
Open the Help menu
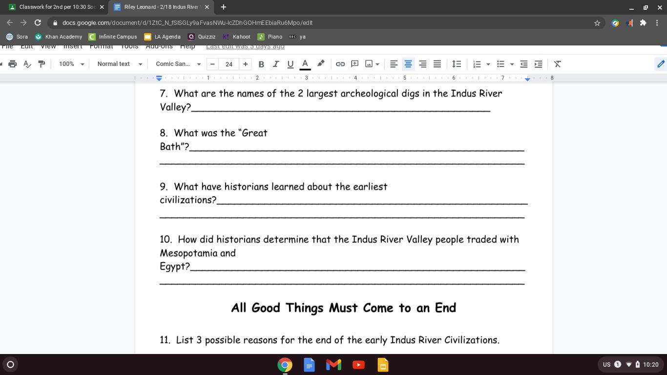tap(188, 46)
